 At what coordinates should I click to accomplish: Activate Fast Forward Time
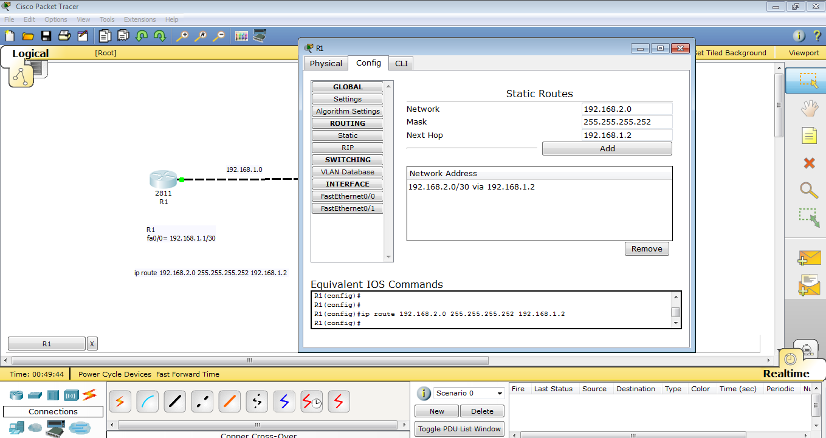(188, 374)
